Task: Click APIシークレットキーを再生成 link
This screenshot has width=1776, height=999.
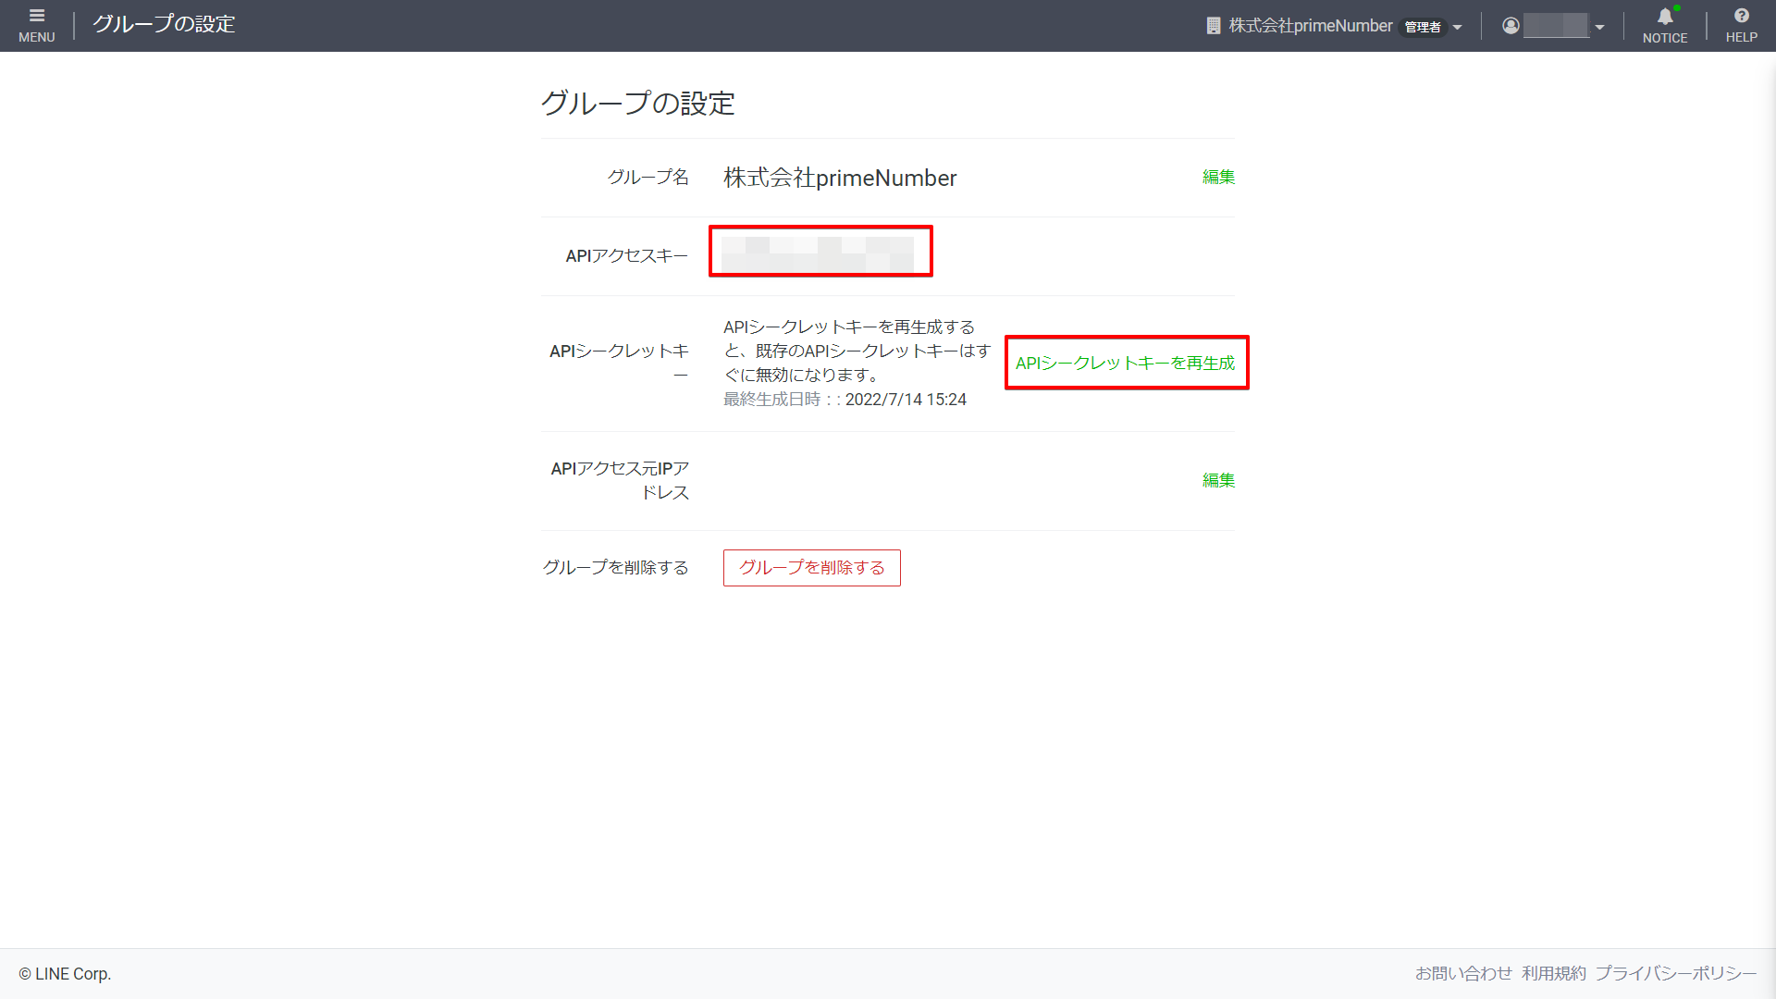Action: click(x=1125, y=363)
